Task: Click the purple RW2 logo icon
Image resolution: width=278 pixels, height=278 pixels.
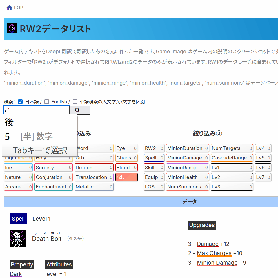Action: pos(12,28)
